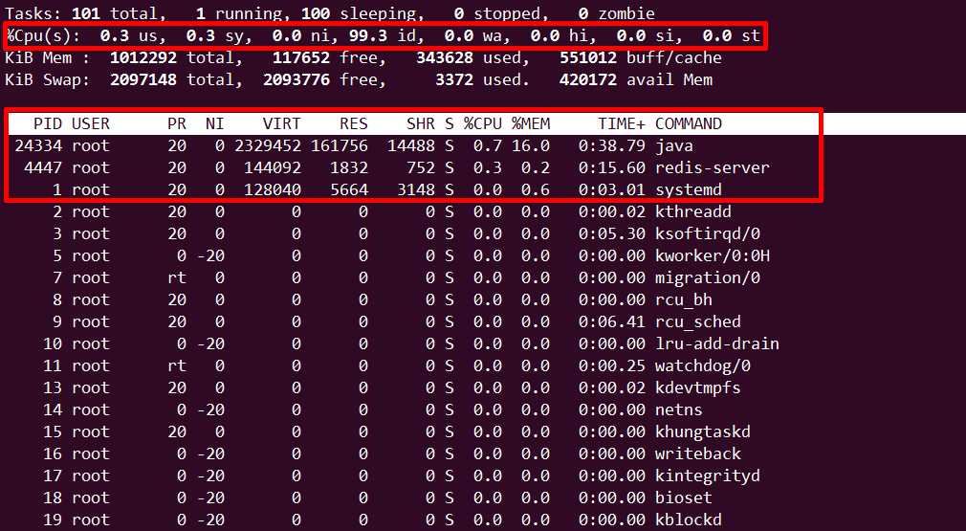Click the PID column header

(x=48, y=123)
